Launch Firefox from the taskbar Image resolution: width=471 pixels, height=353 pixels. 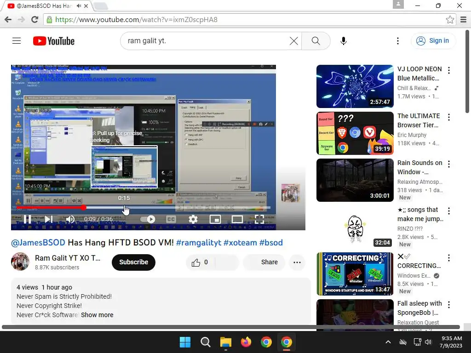pos(246,342)
